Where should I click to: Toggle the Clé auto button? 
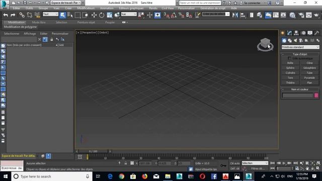pos(235,163)
